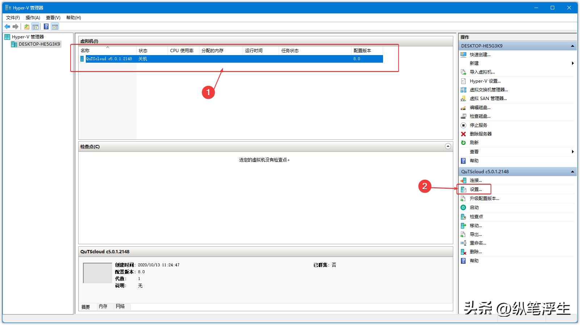Select the QuTScloud c5.0.1.2148 virtual machine row
The width and height of the screenshot is (580, 325).
[x=231, y=59]
